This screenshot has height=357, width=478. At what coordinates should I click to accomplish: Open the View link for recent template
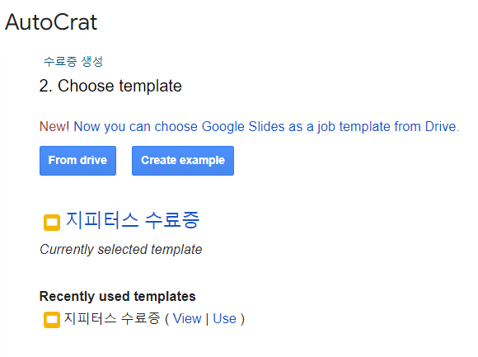[187, 318]
